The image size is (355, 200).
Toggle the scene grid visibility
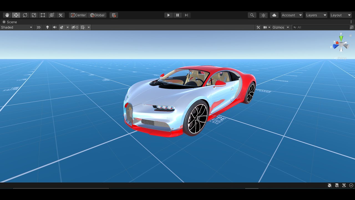(x=83, y=27)
